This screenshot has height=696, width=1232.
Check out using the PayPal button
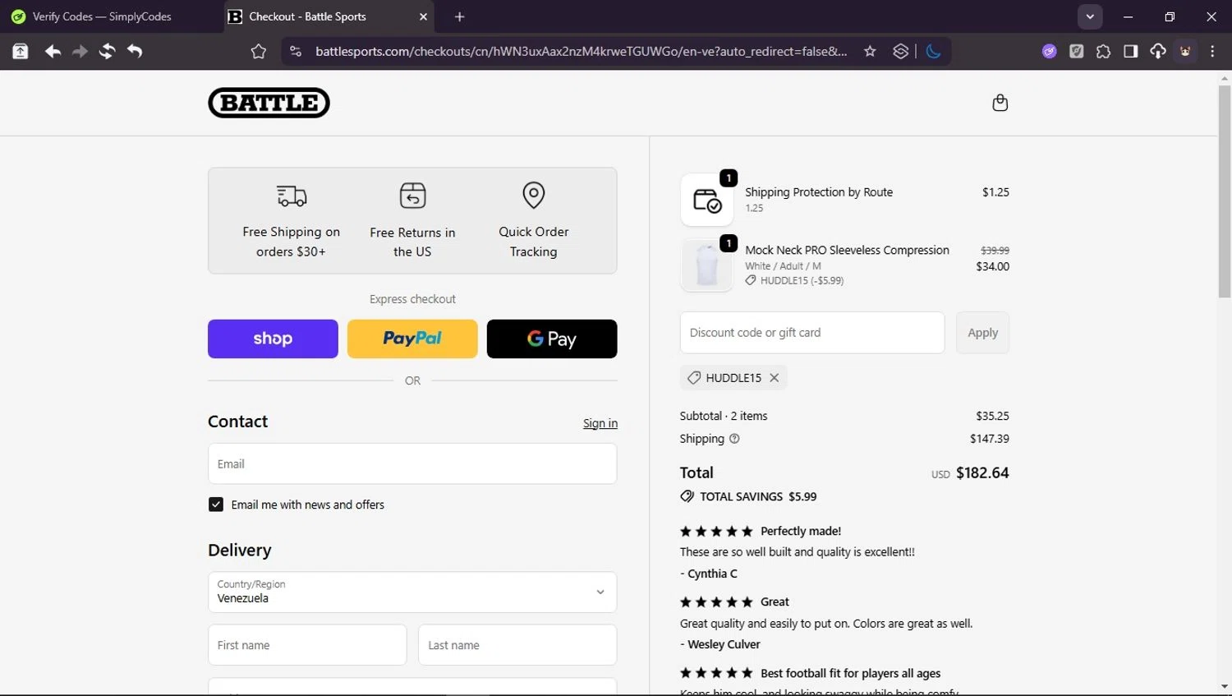[412, 339]
